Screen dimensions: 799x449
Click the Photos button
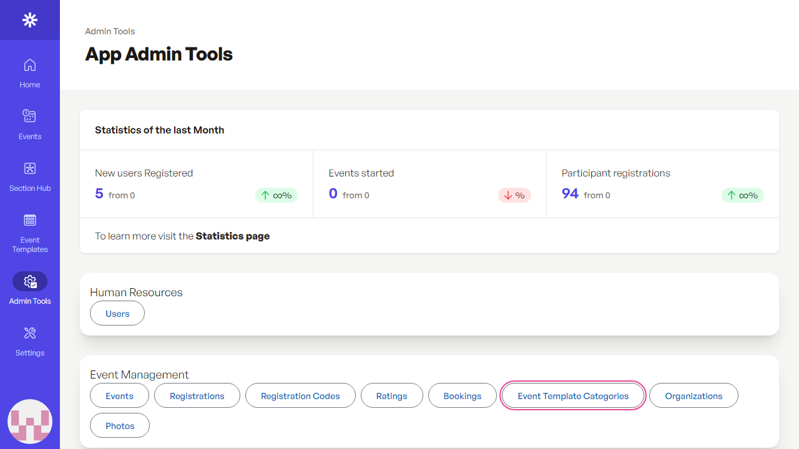click(120, 426)
